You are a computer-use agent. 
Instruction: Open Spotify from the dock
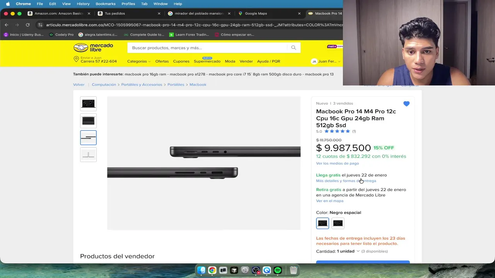click(278, 270)
